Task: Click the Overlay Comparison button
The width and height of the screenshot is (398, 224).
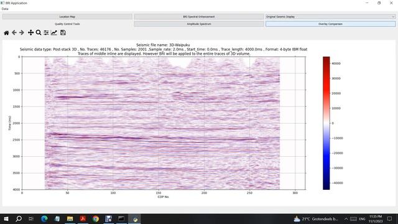Action: click(330, 24)
